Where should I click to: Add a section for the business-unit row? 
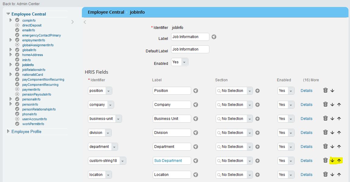(257, 119)
